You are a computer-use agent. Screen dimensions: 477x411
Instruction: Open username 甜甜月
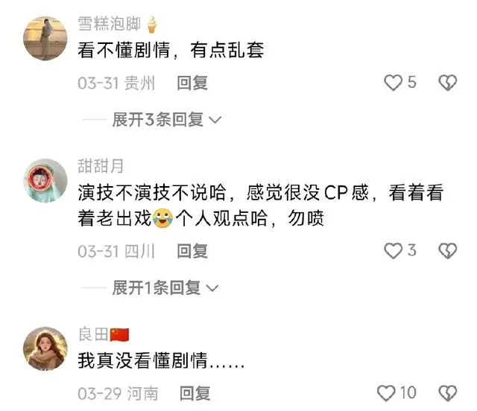point(101,166)
